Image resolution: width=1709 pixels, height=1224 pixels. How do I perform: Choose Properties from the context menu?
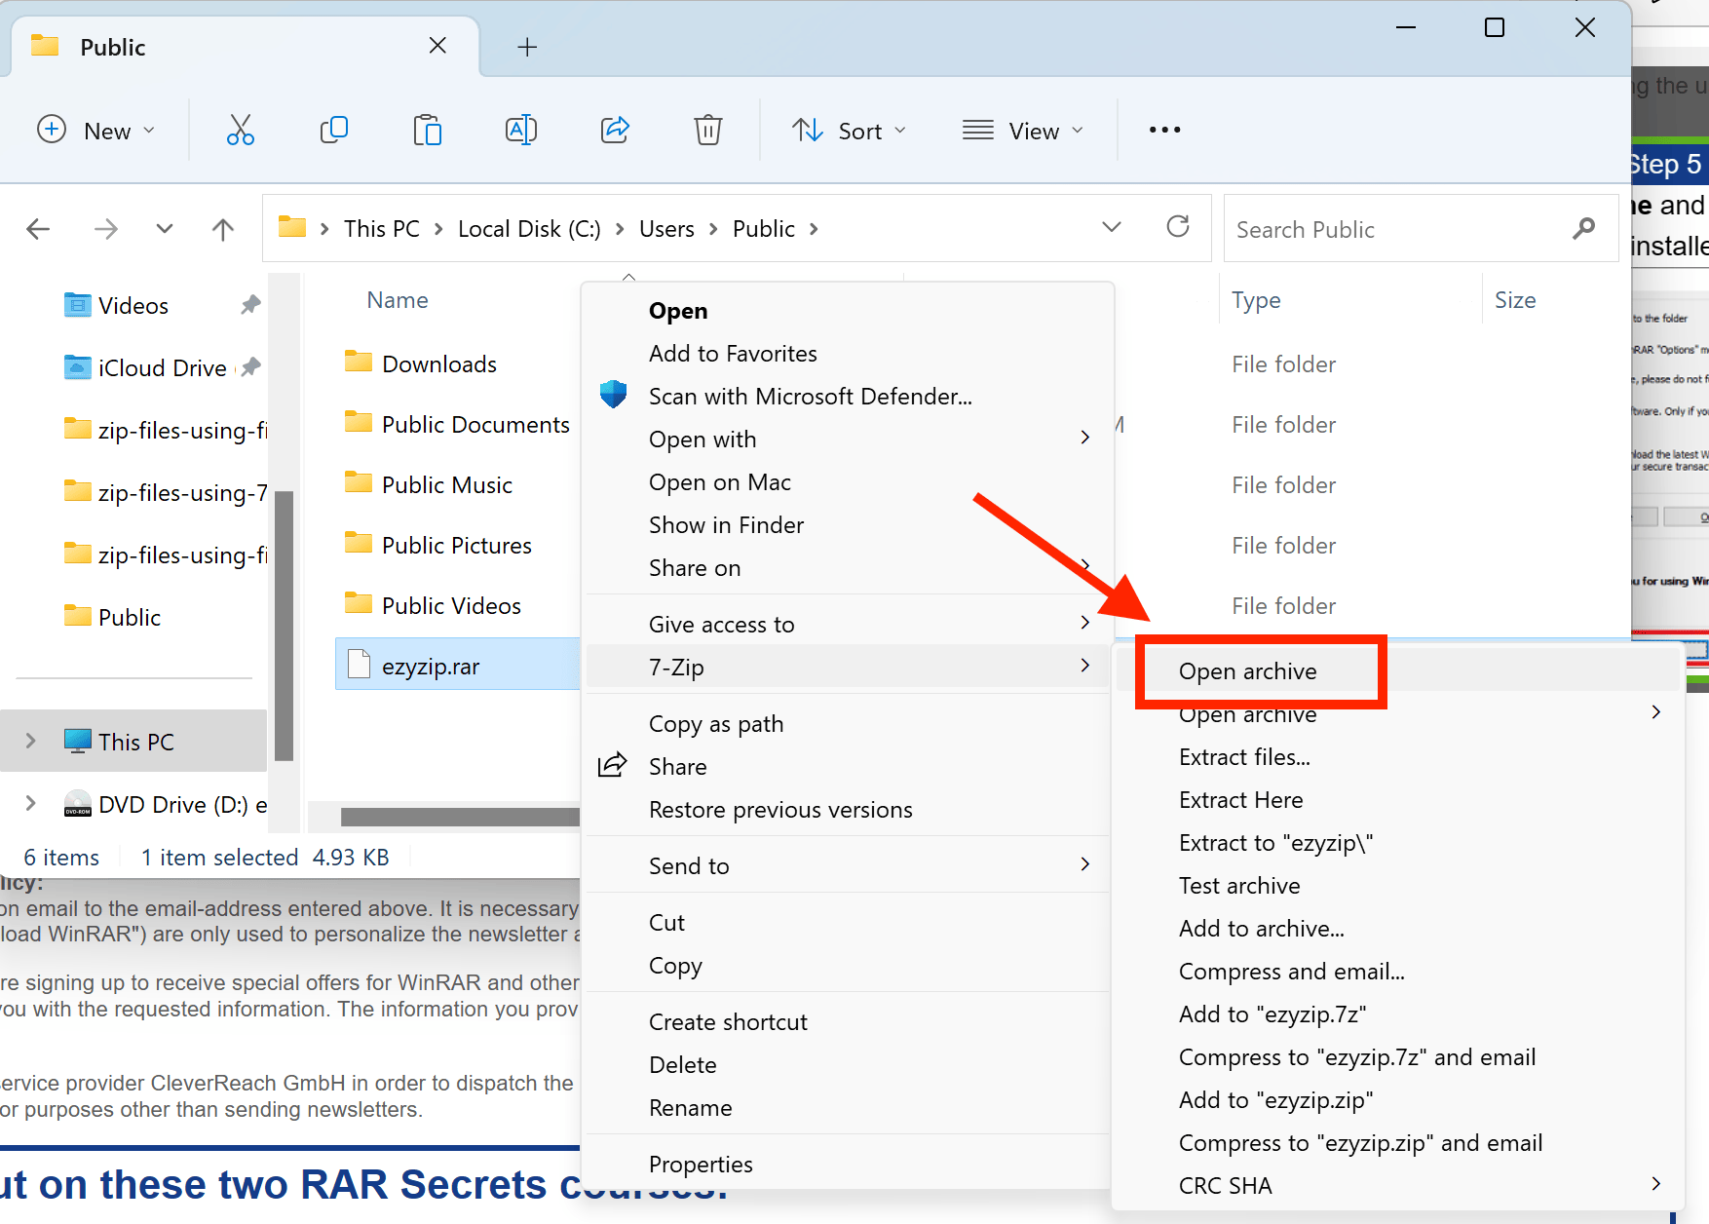coord(701,1164)
